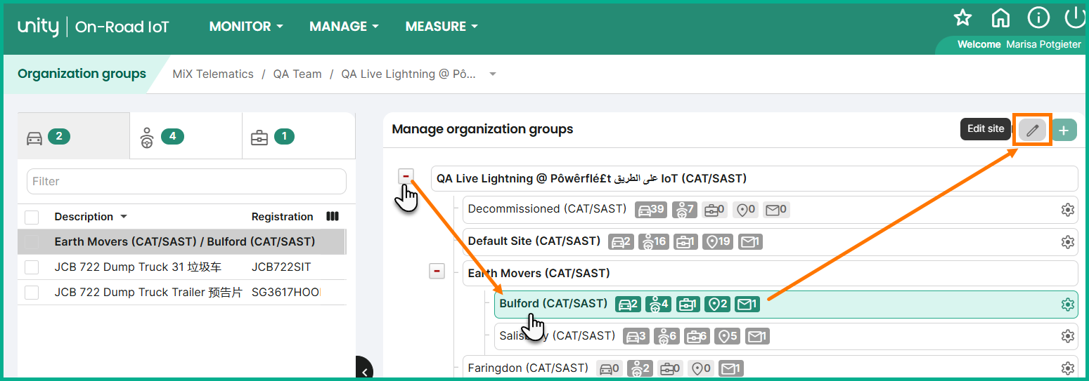Check the box for the Earth Movers / Bulford group row

[32, 241]
